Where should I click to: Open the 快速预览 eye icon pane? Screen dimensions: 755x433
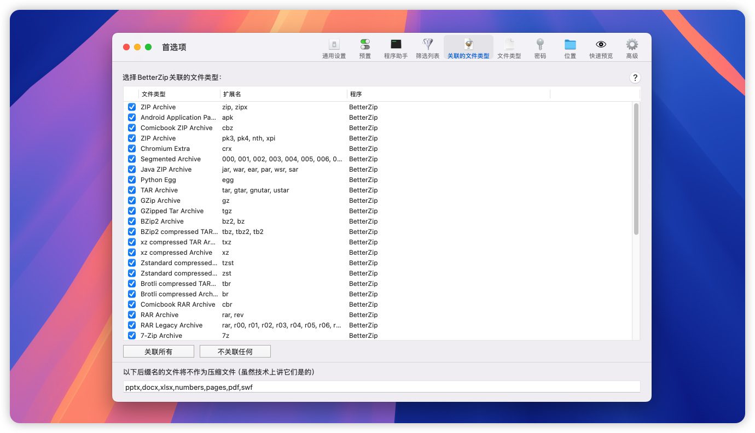tap(601, 48)
